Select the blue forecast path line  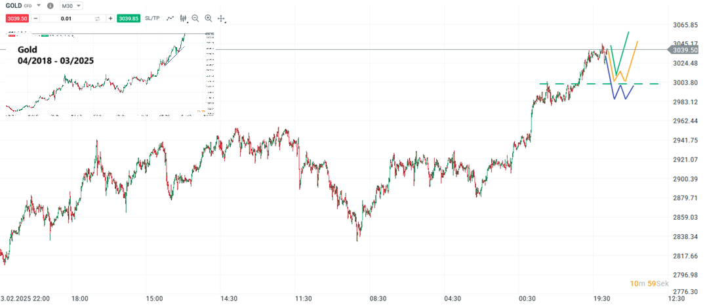tap(619, 92)
